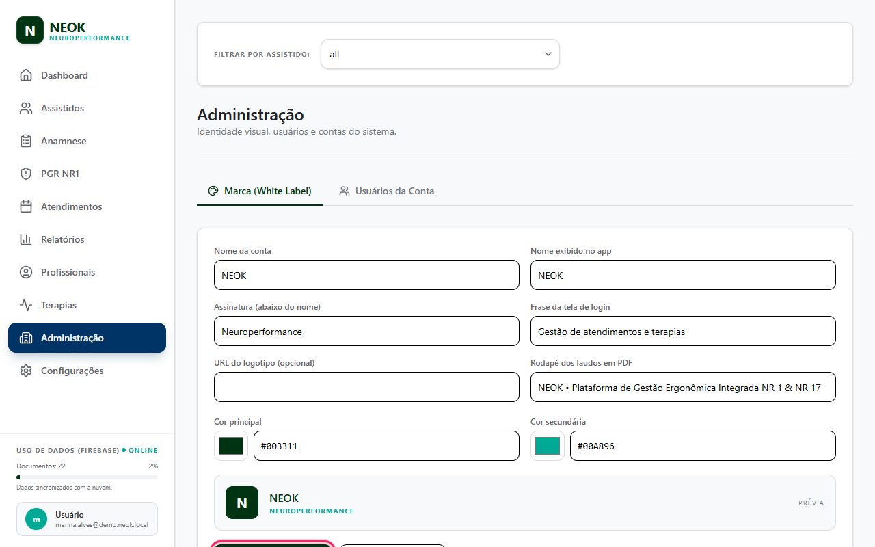Click the NEOK preview logo badge
Image resolution: width=875 pixels, height=547 pixels.
pos(242,503)
